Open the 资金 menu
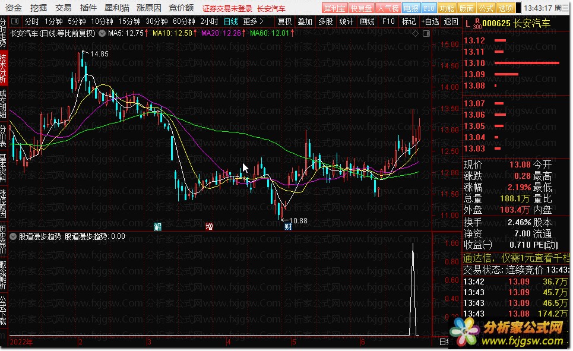The height and width of the screenshot is (351, 573). (x=14, y=8)
